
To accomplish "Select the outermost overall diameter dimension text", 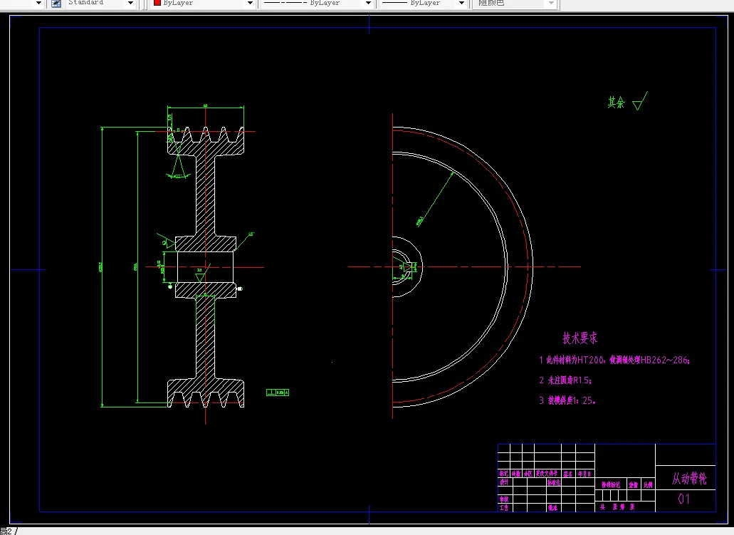I will point(100,266).
